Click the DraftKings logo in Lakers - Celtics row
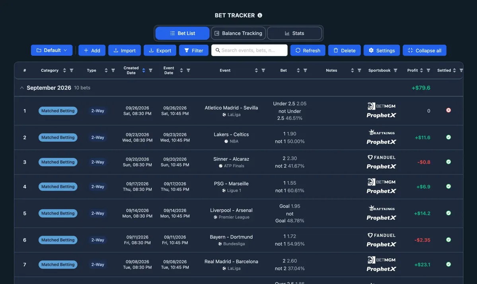 (382, 132)
